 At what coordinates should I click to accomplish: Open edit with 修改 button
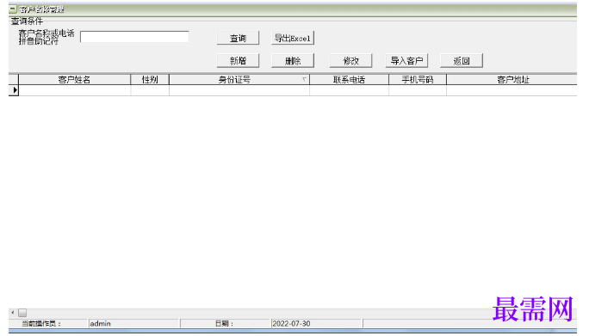click(350, 61)
